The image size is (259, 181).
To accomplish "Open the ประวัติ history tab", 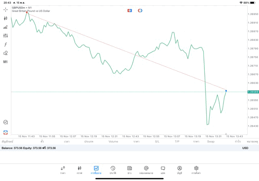I will click(x=113, y=170).
